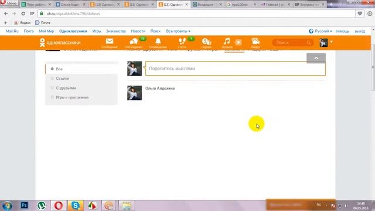Switch to the Входящие tab
375x211 pixels.
(205, 5)
